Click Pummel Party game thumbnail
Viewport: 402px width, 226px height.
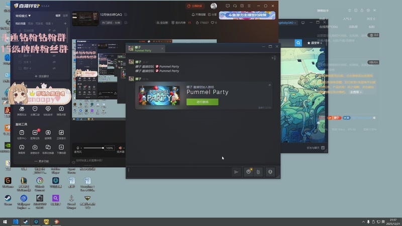(159, 95)
